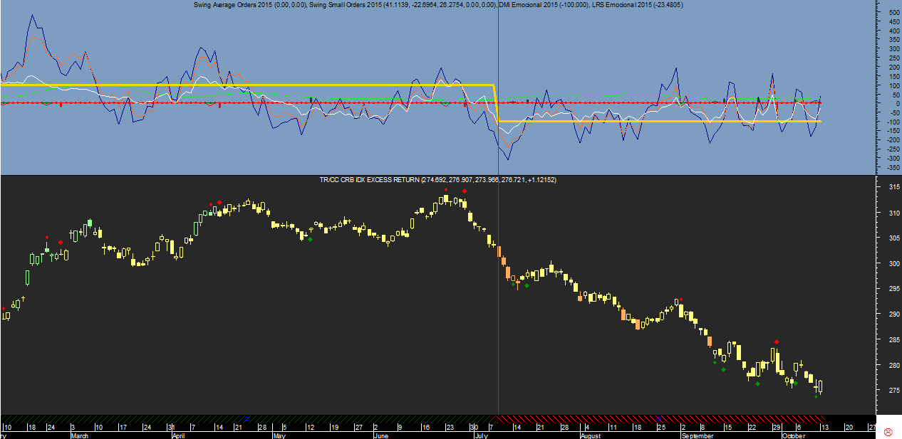Select the blue marker near April 21 on date axis
The width and height of the screenshot is (902, 439).
tap(247, 418)
